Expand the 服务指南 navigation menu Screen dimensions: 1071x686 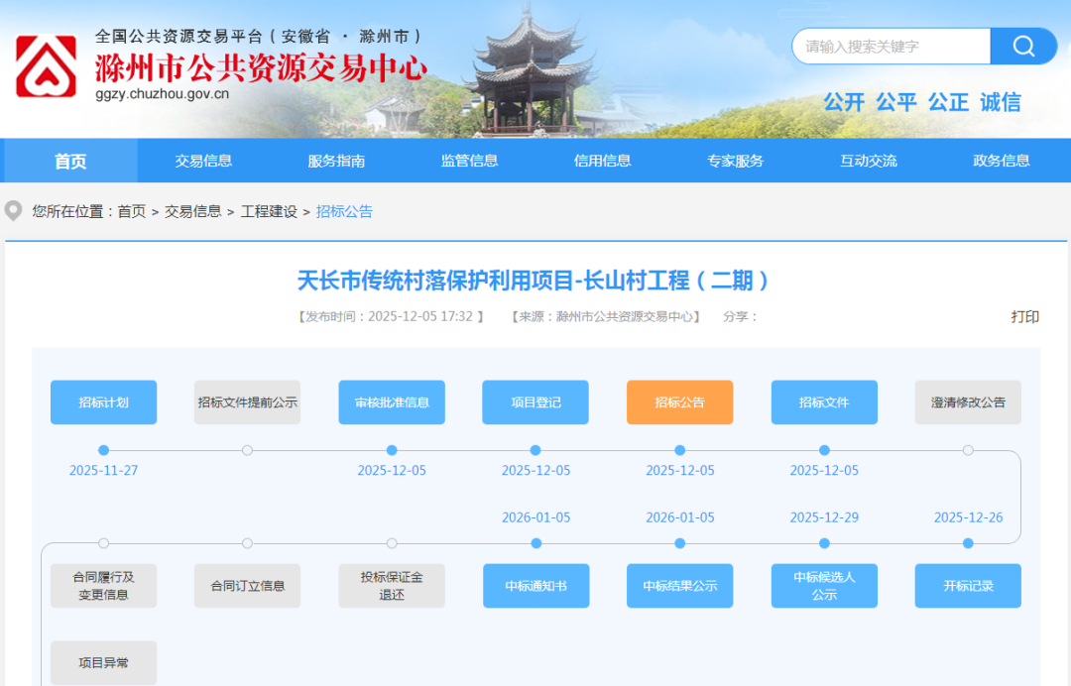pyautogui.click(x=335, y=160)
